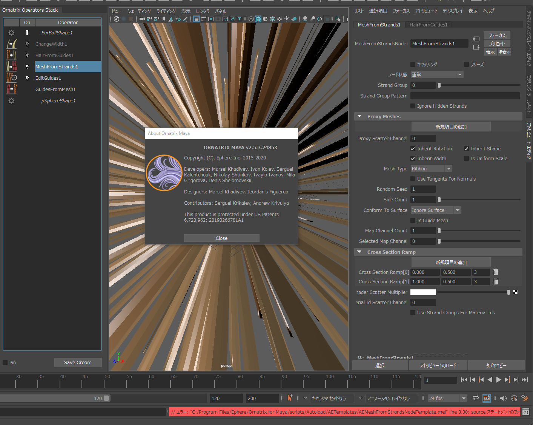
Task: Open the アニメーション レイヤなし dropdown
Action: point(392,398)
